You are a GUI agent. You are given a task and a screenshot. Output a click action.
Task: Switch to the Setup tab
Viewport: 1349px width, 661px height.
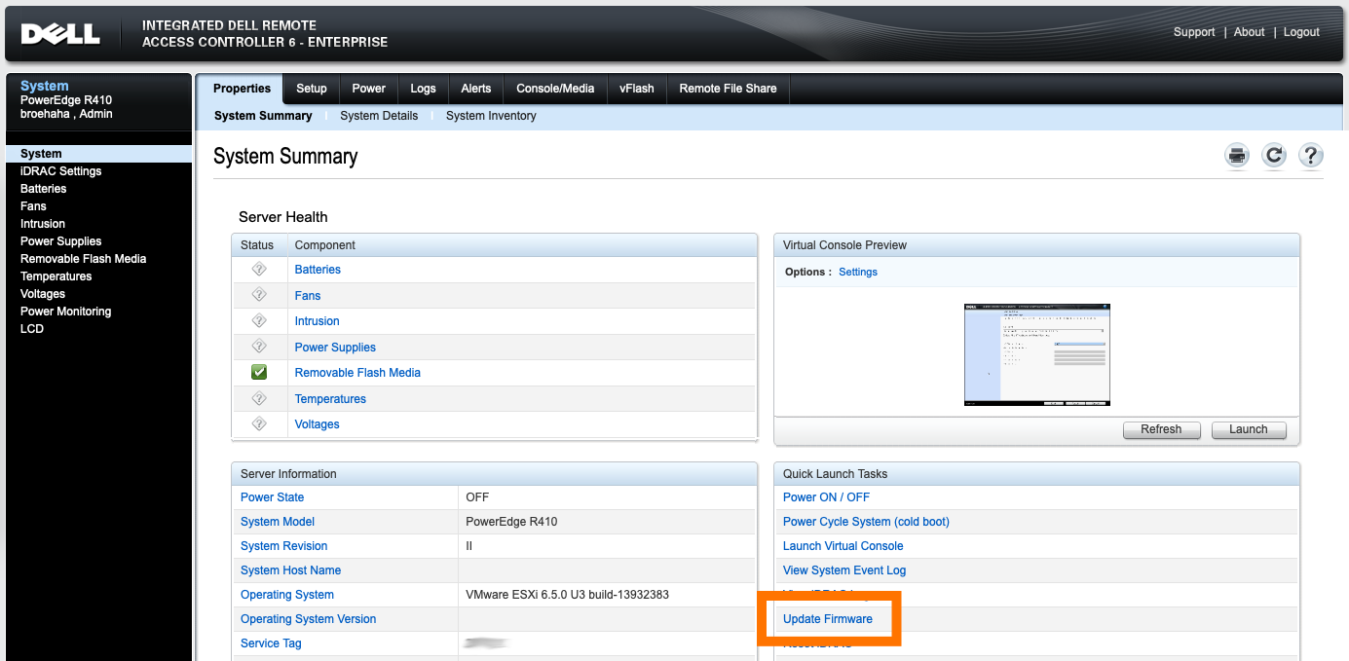312,89
